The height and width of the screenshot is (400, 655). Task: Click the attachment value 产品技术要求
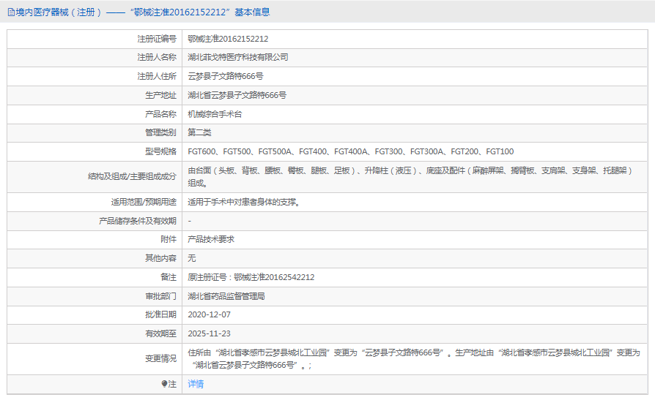point(211,239)
